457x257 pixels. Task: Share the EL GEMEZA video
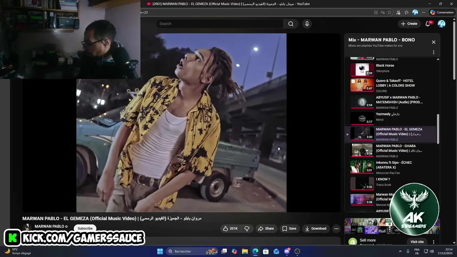tap(266, 228)
